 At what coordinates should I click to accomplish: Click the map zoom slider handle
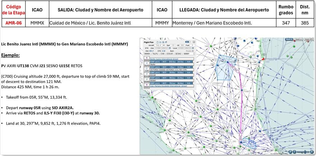[305, 152]
